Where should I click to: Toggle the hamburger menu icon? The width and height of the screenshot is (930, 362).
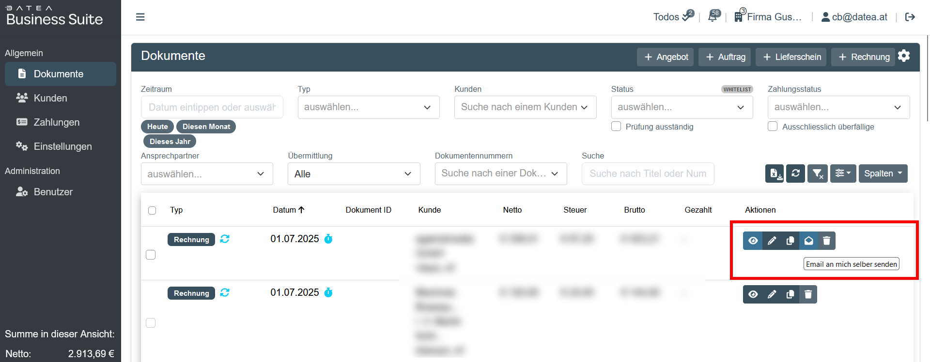click(x=140, y=17)
